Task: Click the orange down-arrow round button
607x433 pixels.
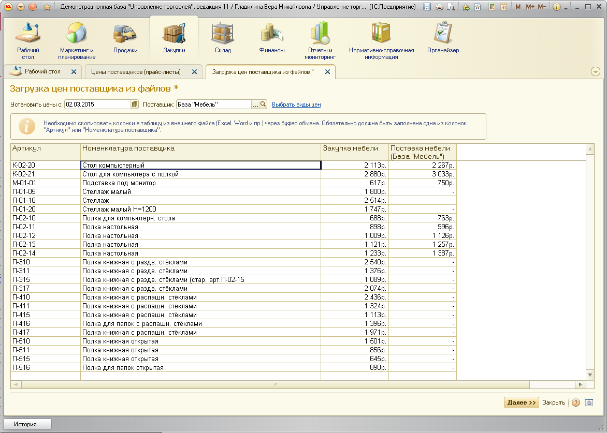Action: point(21,7)
